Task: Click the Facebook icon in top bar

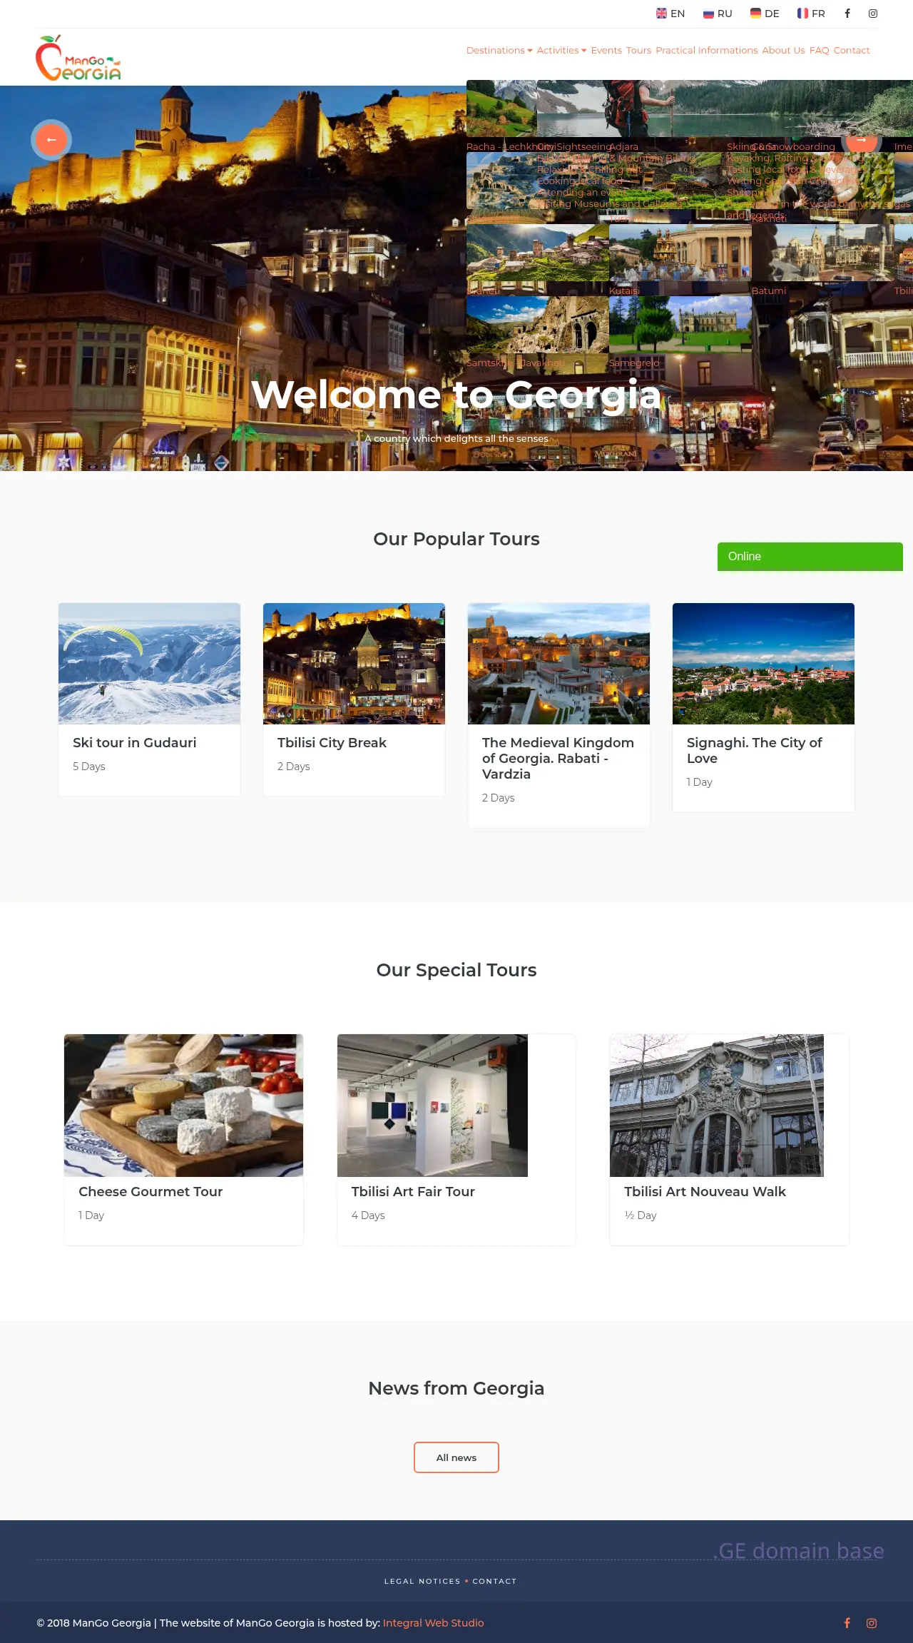Action: [x=847, y=14]
